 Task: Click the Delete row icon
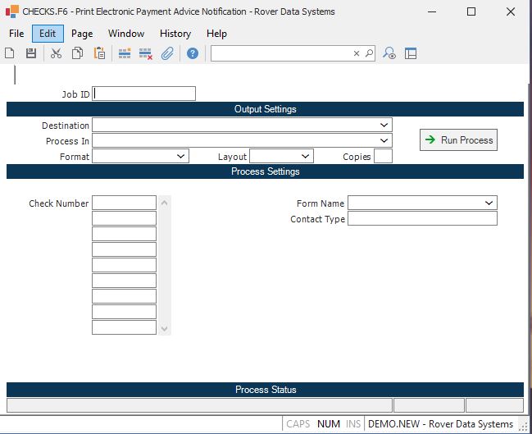click(146, 53)
